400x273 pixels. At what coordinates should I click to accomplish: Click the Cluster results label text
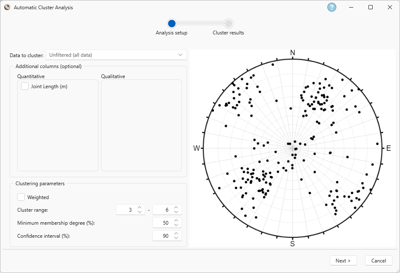pyautogui.click(x=228, y=33)
